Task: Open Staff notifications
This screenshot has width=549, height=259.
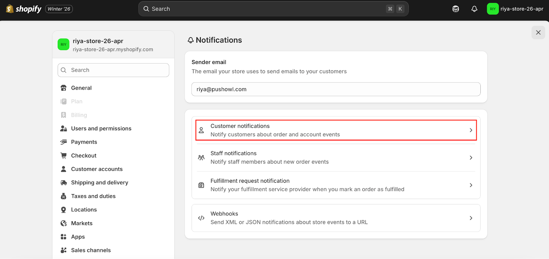Action: pos(336,158)
